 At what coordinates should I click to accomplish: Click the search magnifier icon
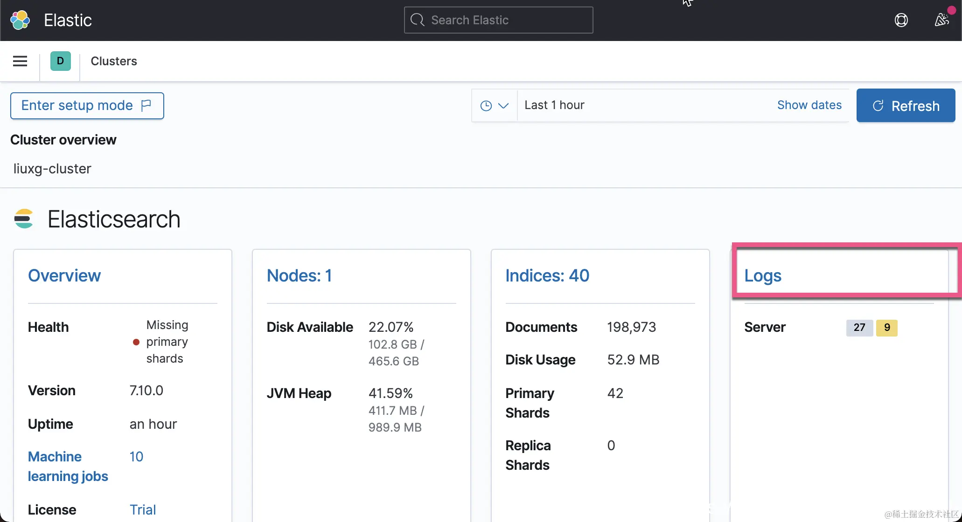417,20
